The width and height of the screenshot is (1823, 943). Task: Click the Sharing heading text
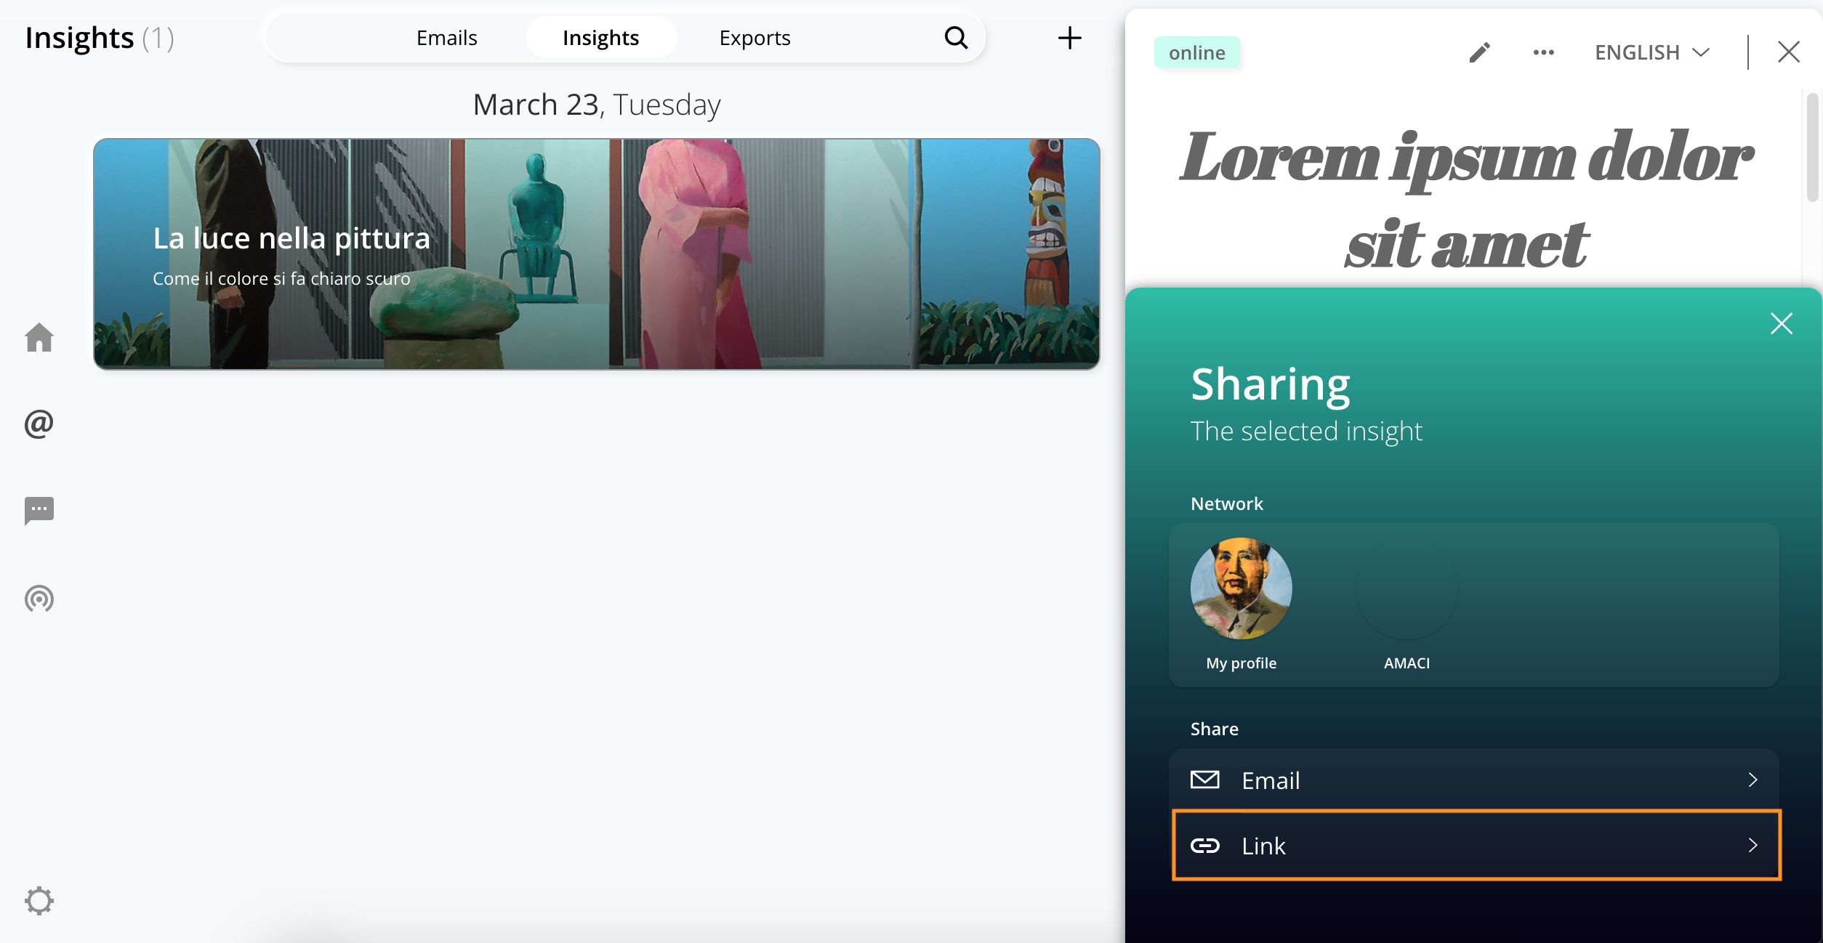(x=1270, y=384)
